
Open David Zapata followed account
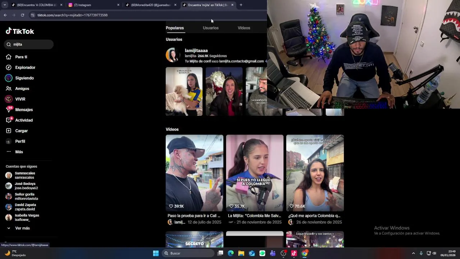point(25,207)
